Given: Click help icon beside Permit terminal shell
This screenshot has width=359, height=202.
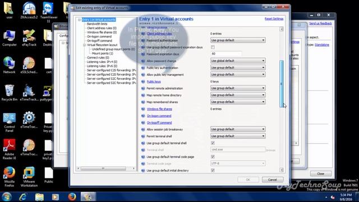Looking at the screenshot, I should point(143,136).
